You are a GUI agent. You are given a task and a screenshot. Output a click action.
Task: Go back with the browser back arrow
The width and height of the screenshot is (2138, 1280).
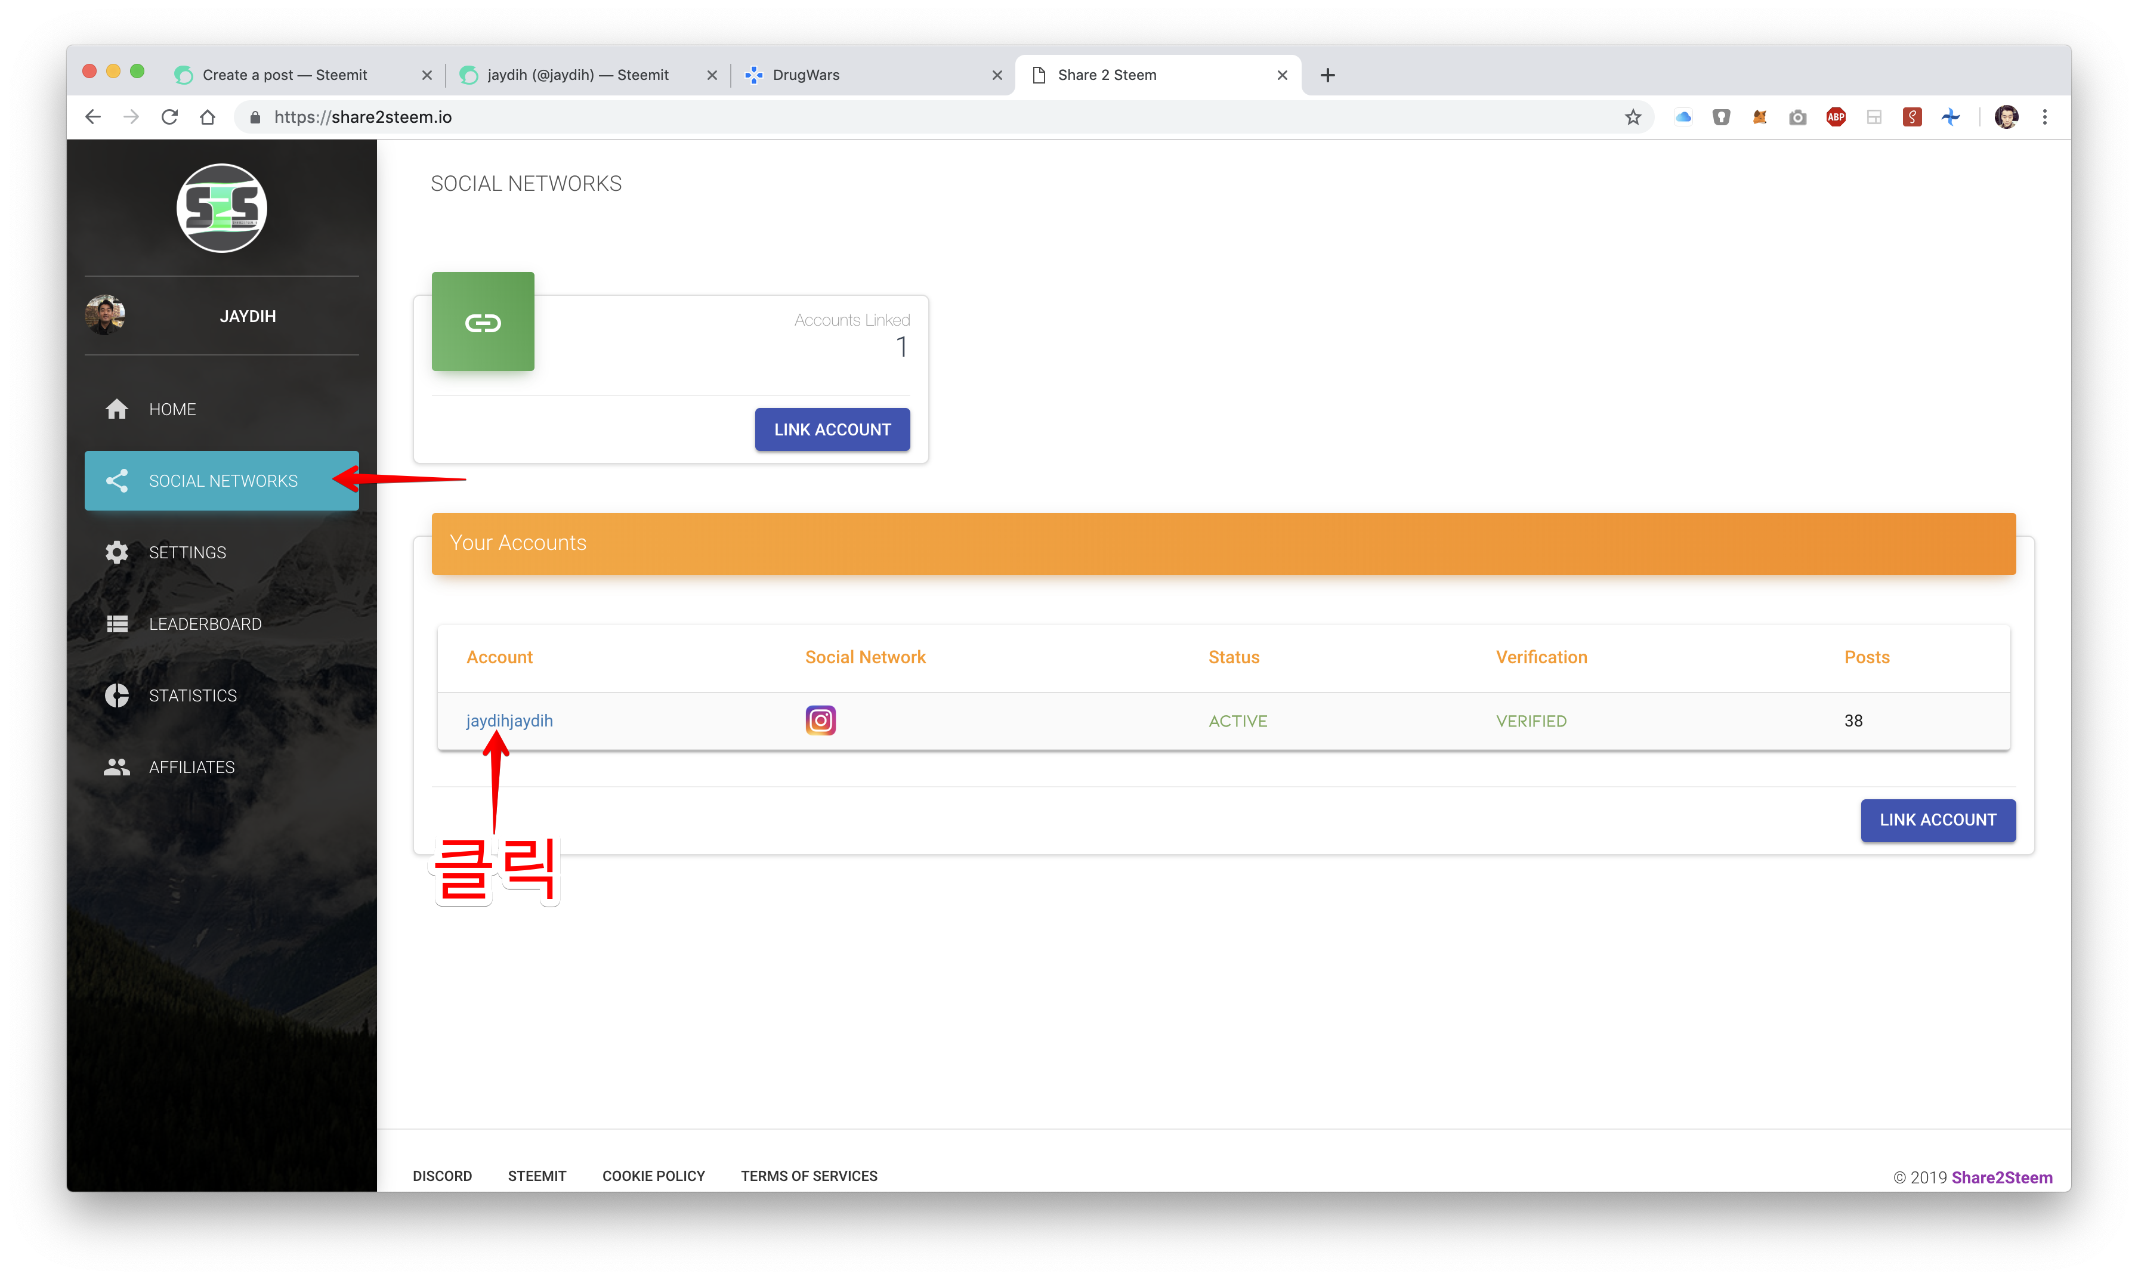tap(93, 118)
